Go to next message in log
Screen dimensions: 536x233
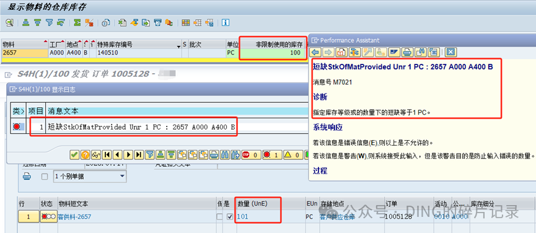(x=128, y=155)
